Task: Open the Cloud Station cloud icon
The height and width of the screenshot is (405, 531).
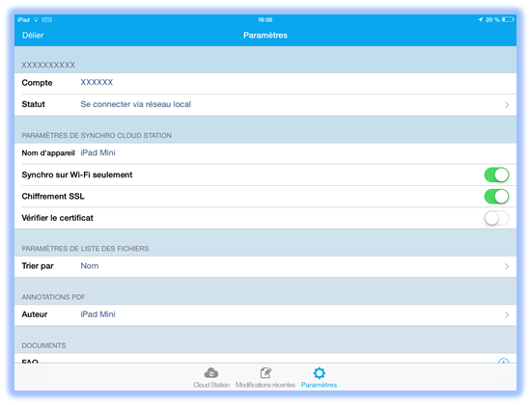Action: (211, 373)
